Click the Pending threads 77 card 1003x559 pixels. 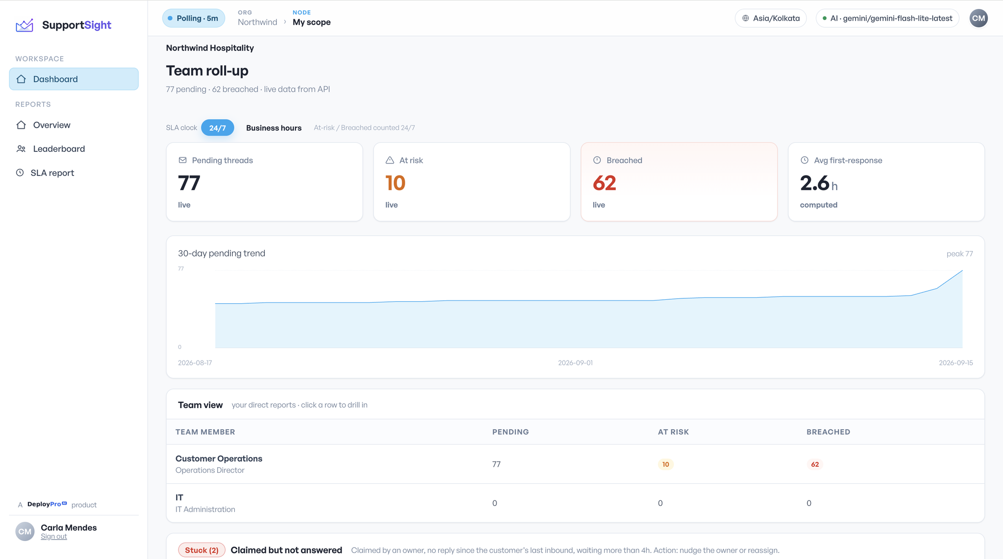(264, 181)
